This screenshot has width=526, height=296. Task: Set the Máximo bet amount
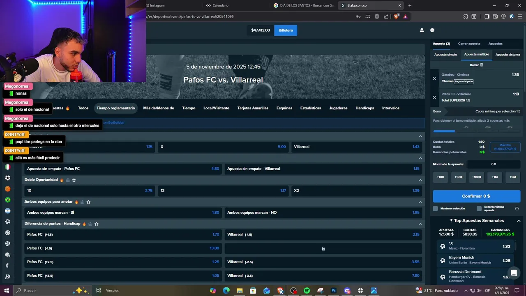pyautogui.click(x=505, y=147)
